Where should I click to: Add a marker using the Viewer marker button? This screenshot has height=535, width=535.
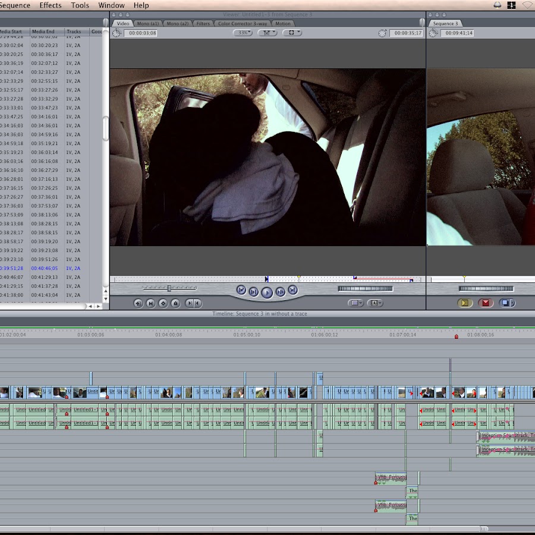pyautogui.click(x=175, y=303)
